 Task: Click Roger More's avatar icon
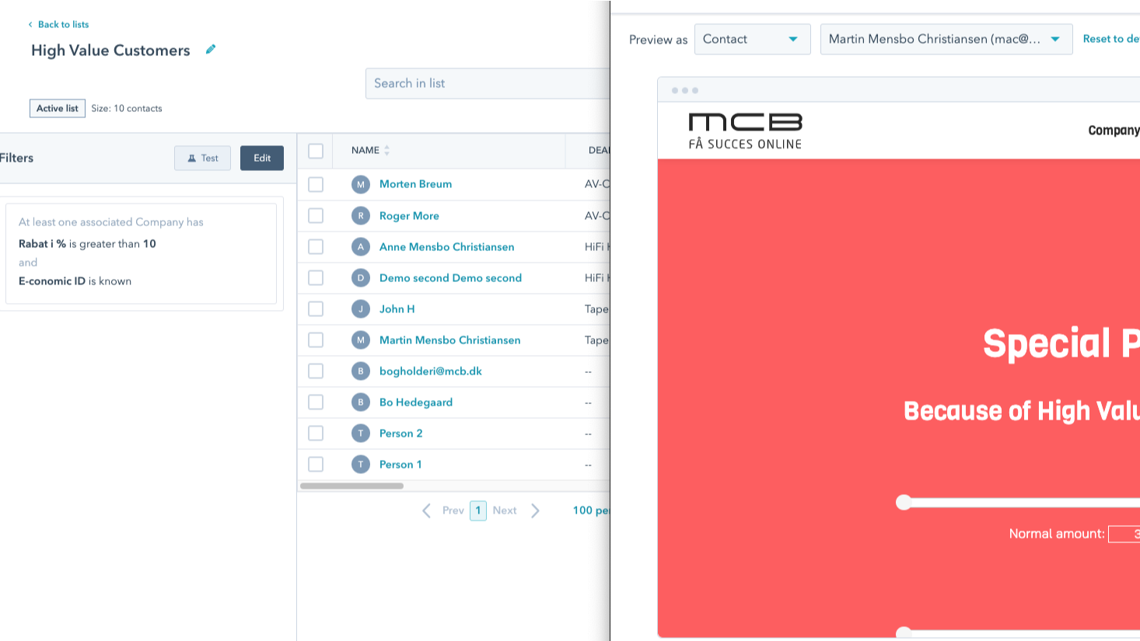pyautogui.click(x=360, y=216)
